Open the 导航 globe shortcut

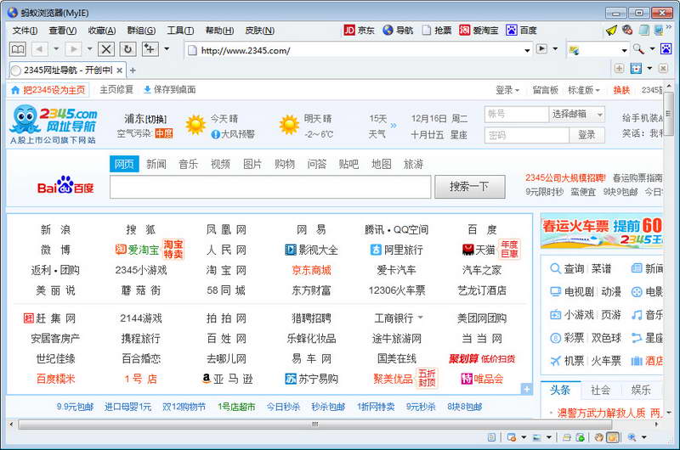pos(398,31)
